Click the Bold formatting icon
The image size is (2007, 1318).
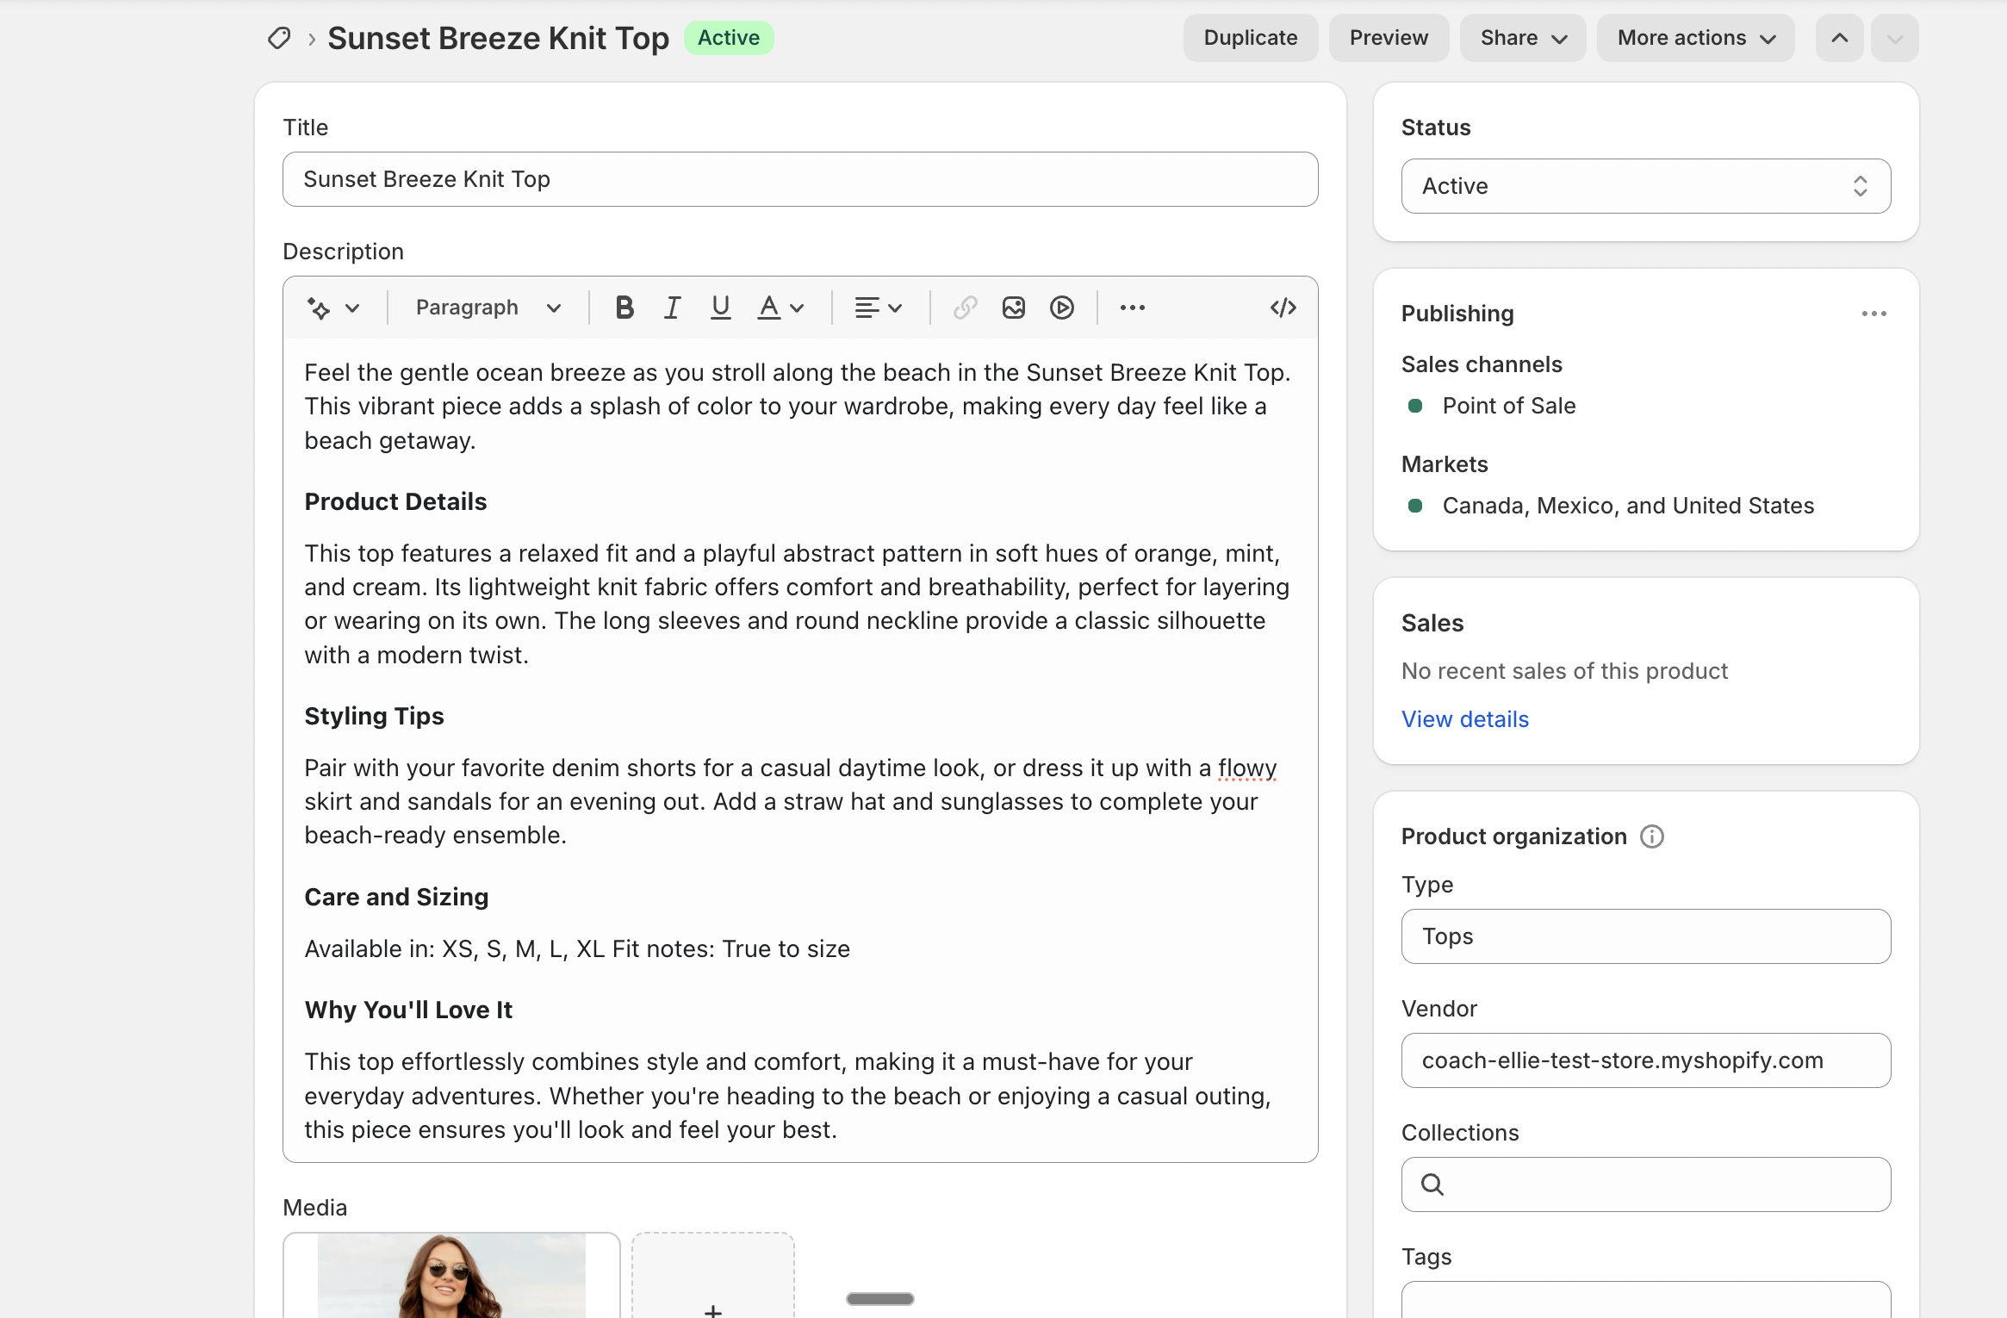click(x=624, y=308)
